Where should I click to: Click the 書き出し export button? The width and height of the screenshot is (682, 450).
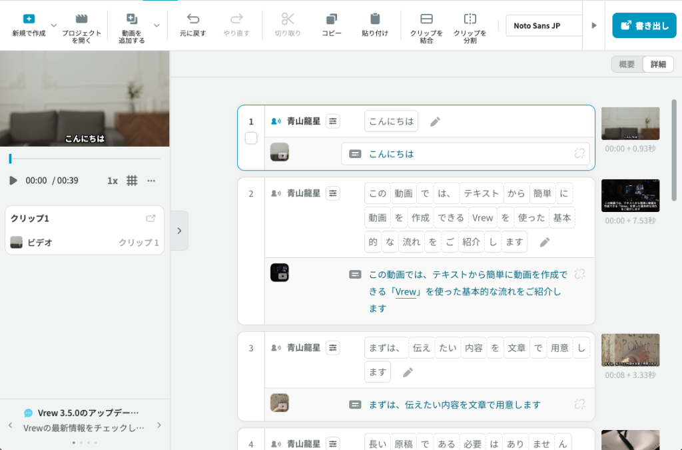(x=644, y=25)
